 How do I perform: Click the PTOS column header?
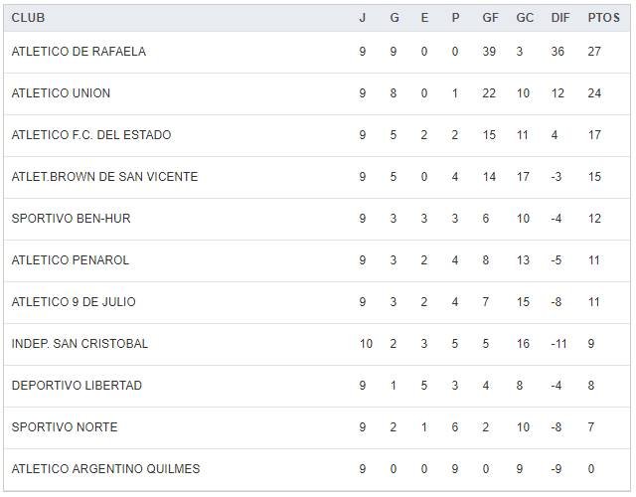[x=603, y=18]
